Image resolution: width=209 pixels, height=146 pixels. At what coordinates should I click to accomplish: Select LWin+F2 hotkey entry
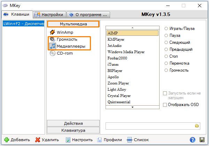(23, 24)
